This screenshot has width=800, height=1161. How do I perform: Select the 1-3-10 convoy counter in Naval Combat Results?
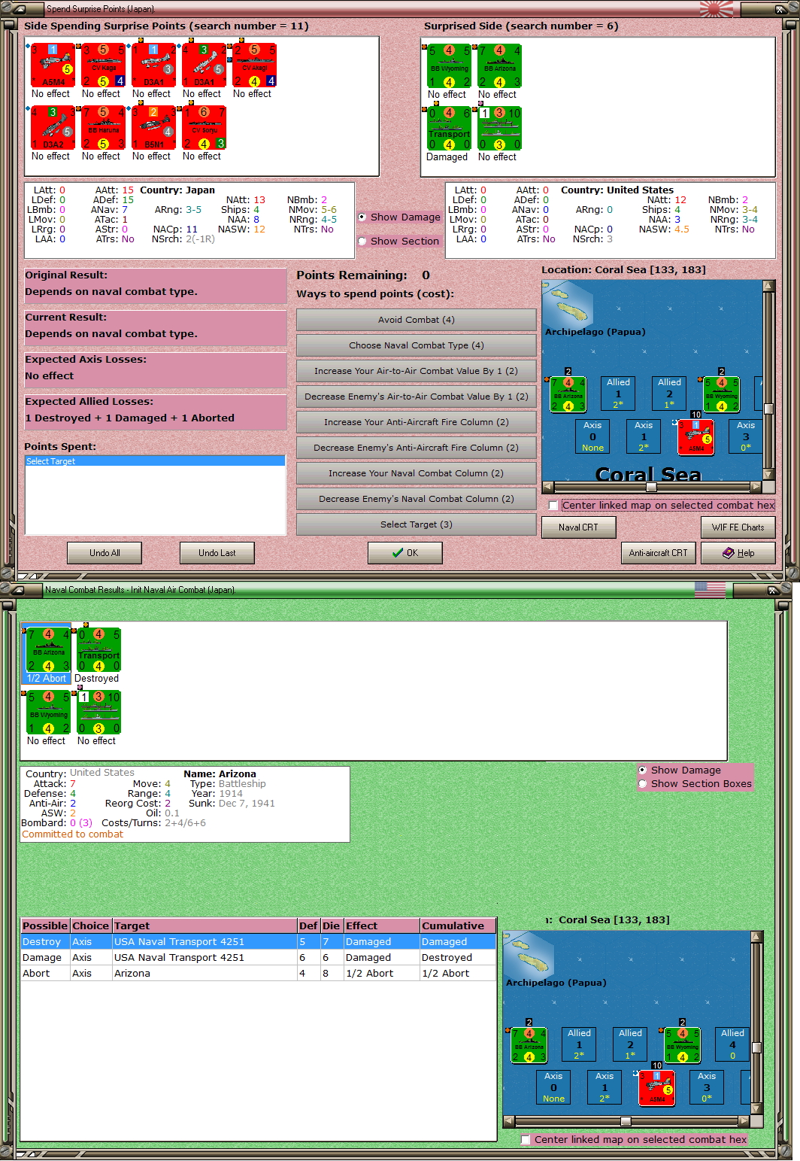[x=98, y=713]
